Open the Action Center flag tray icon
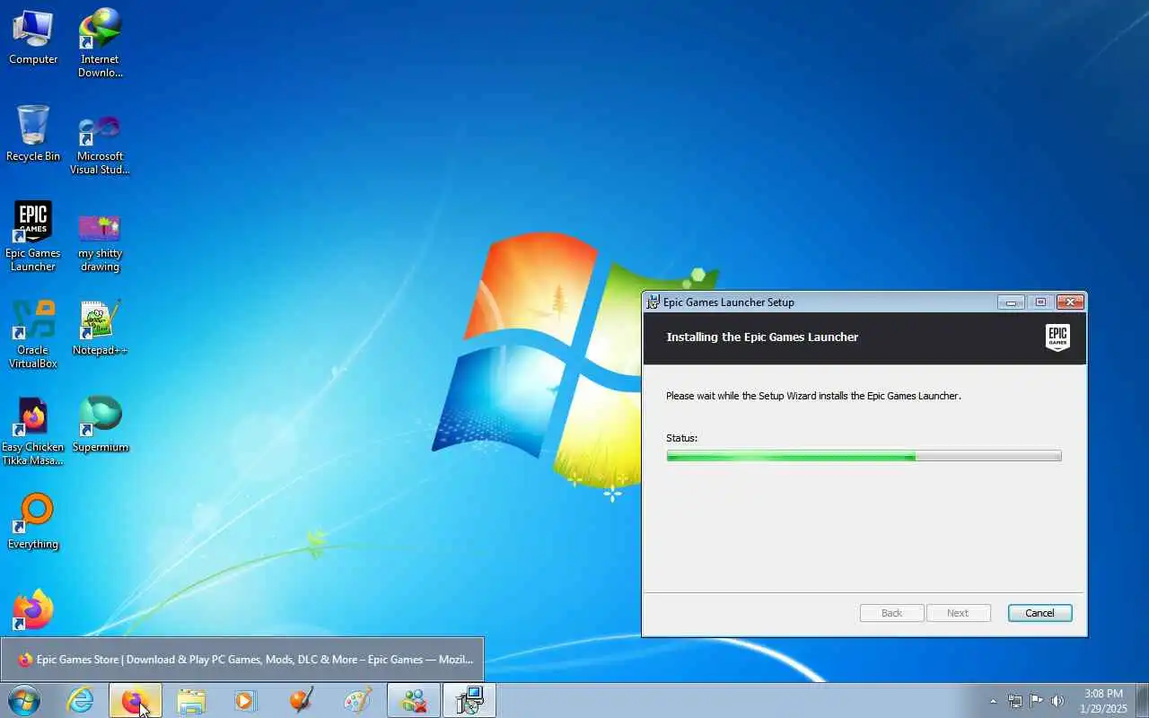The width and height of the screenshot is (1149, 718). point(1036,701)
